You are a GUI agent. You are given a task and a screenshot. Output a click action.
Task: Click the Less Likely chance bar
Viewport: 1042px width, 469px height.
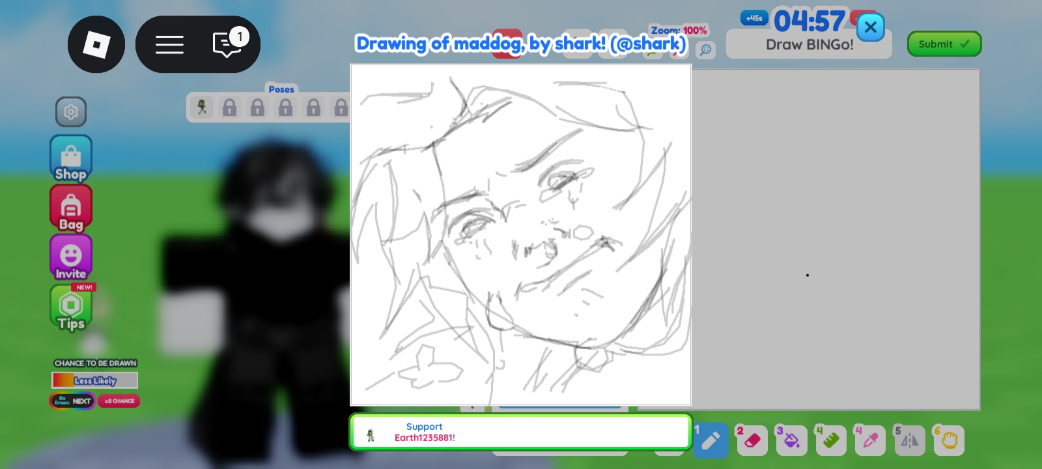(x=95, y=380)
